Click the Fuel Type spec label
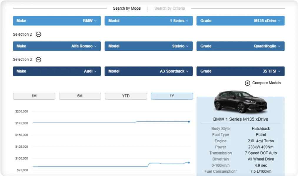The image size is (298, 176). tap(220, 135)
